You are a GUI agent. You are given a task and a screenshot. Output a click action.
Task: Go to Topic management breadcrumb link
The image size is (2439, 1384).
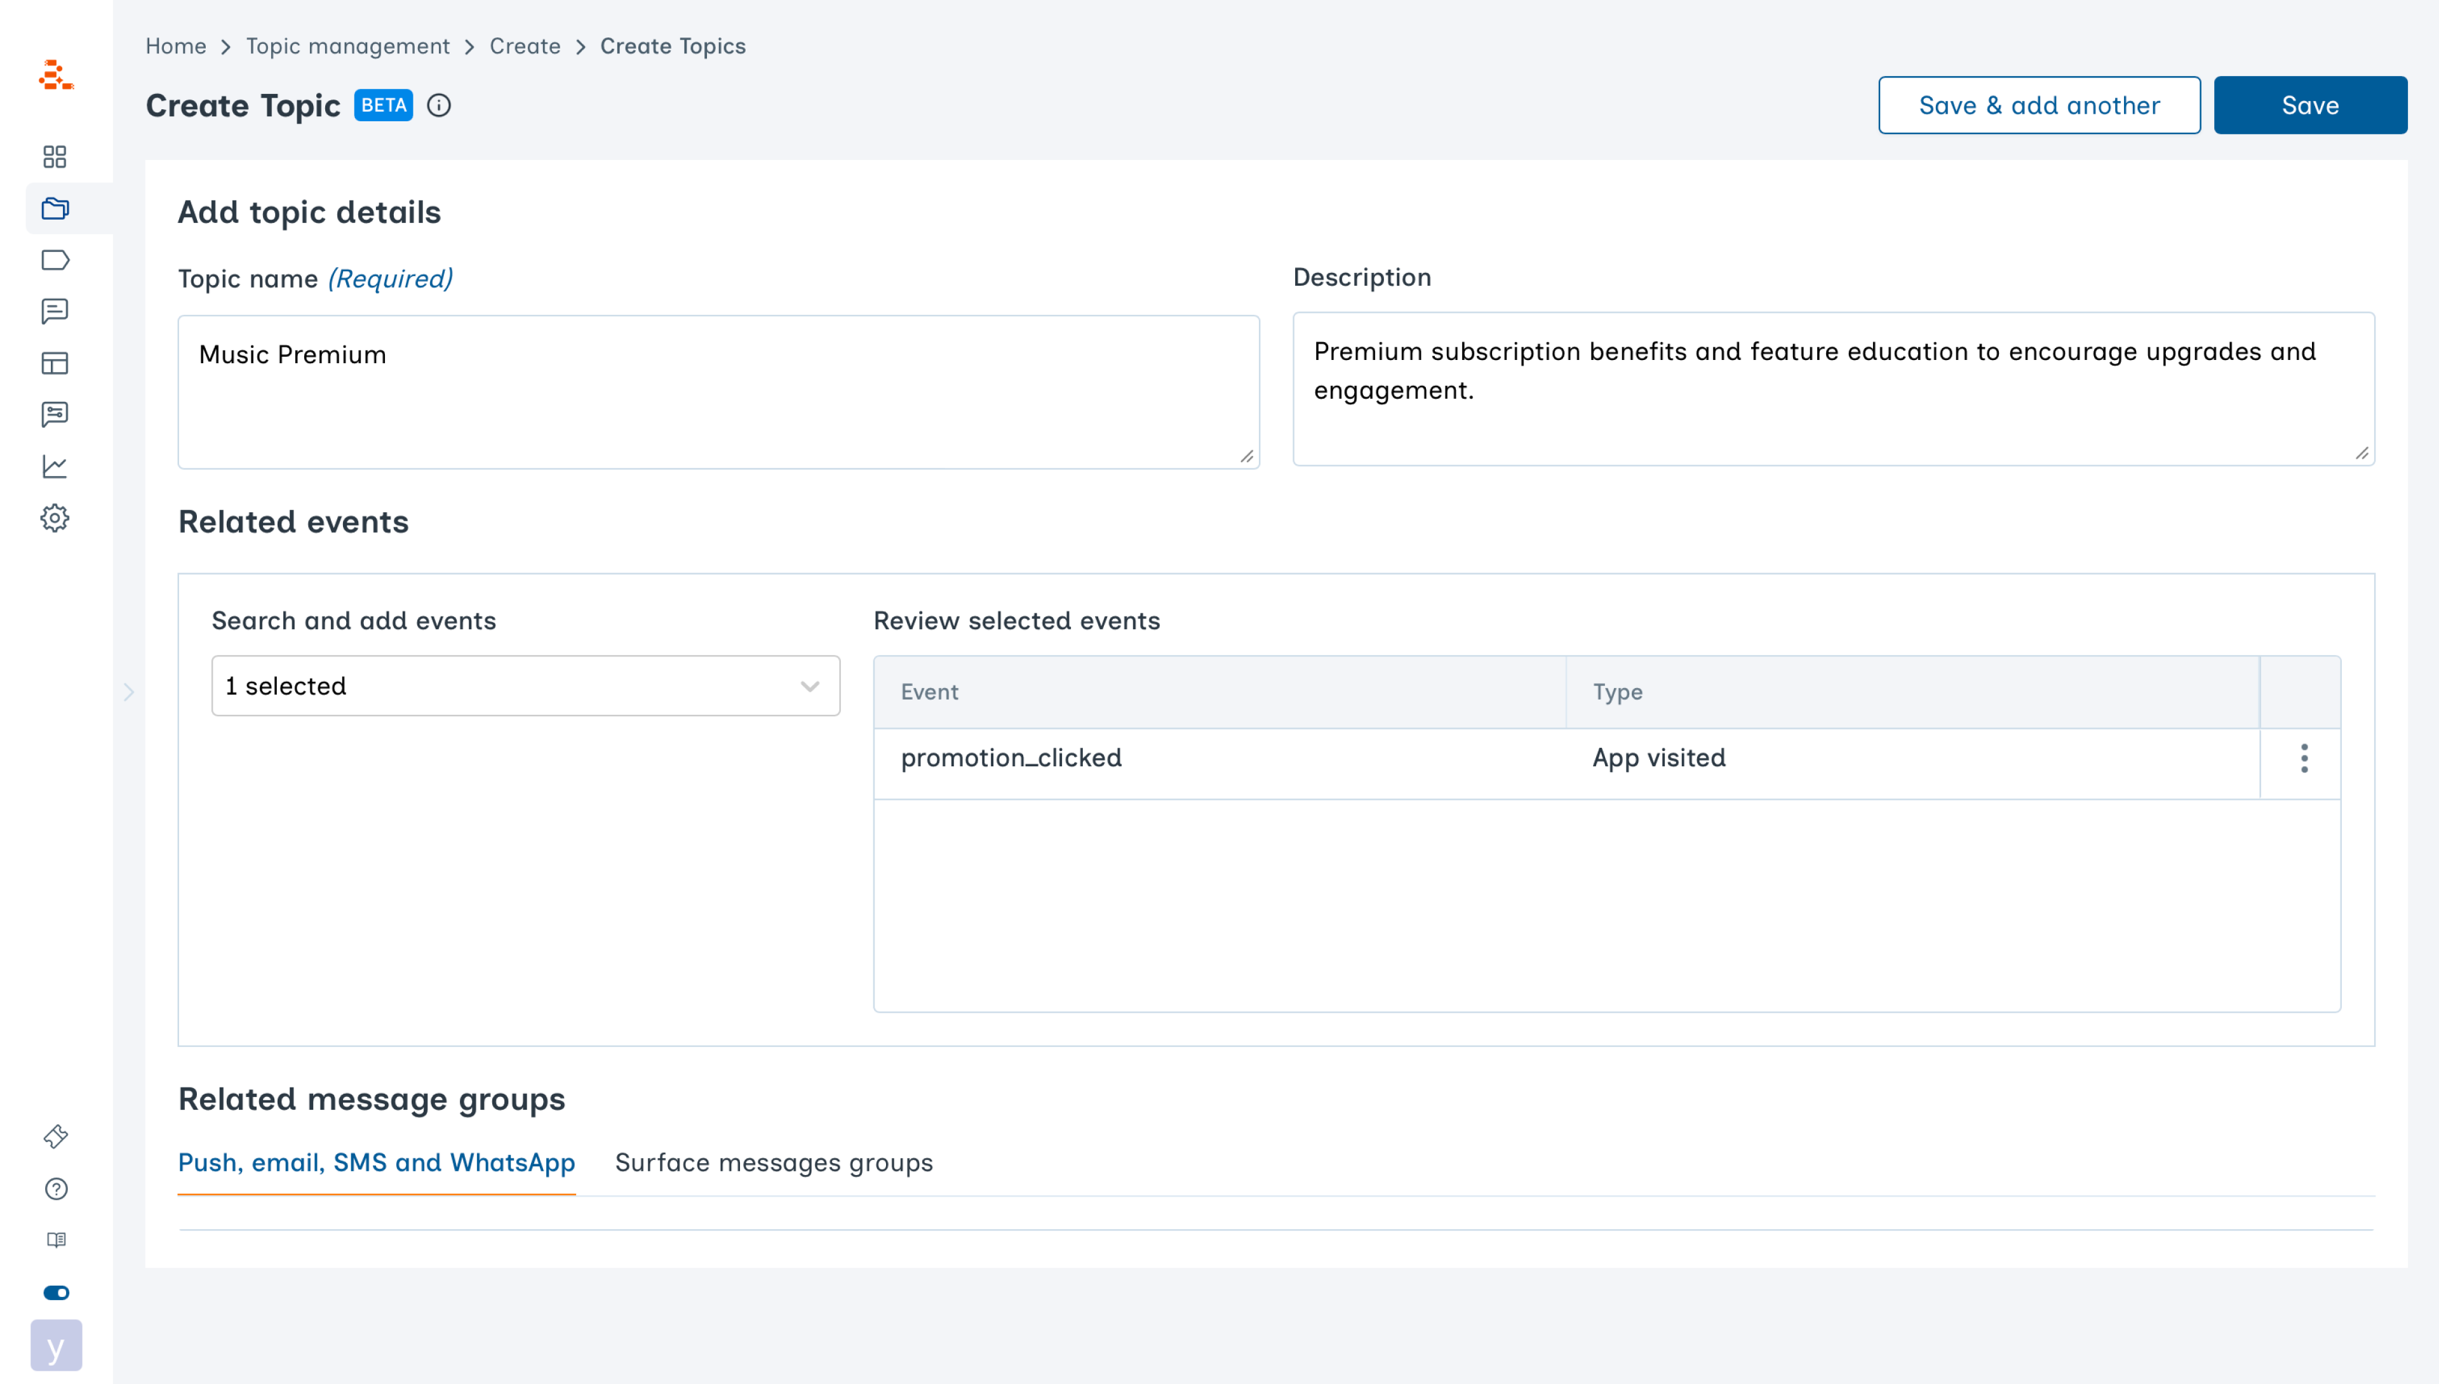[347, 46]
